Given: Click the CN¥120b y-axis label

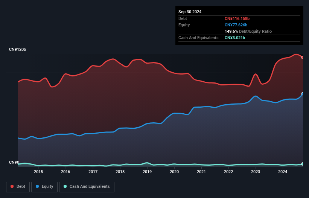Looking at the screenshot, I should 17,50.
